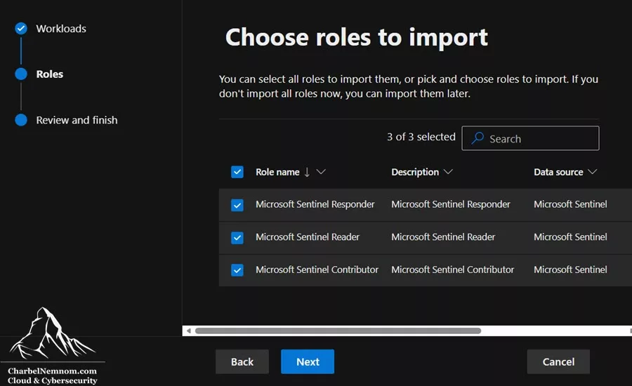Click the left arrow of the horizontal scrollbar
This screenshot has width=632, height=386.
[x=189, y=331]
